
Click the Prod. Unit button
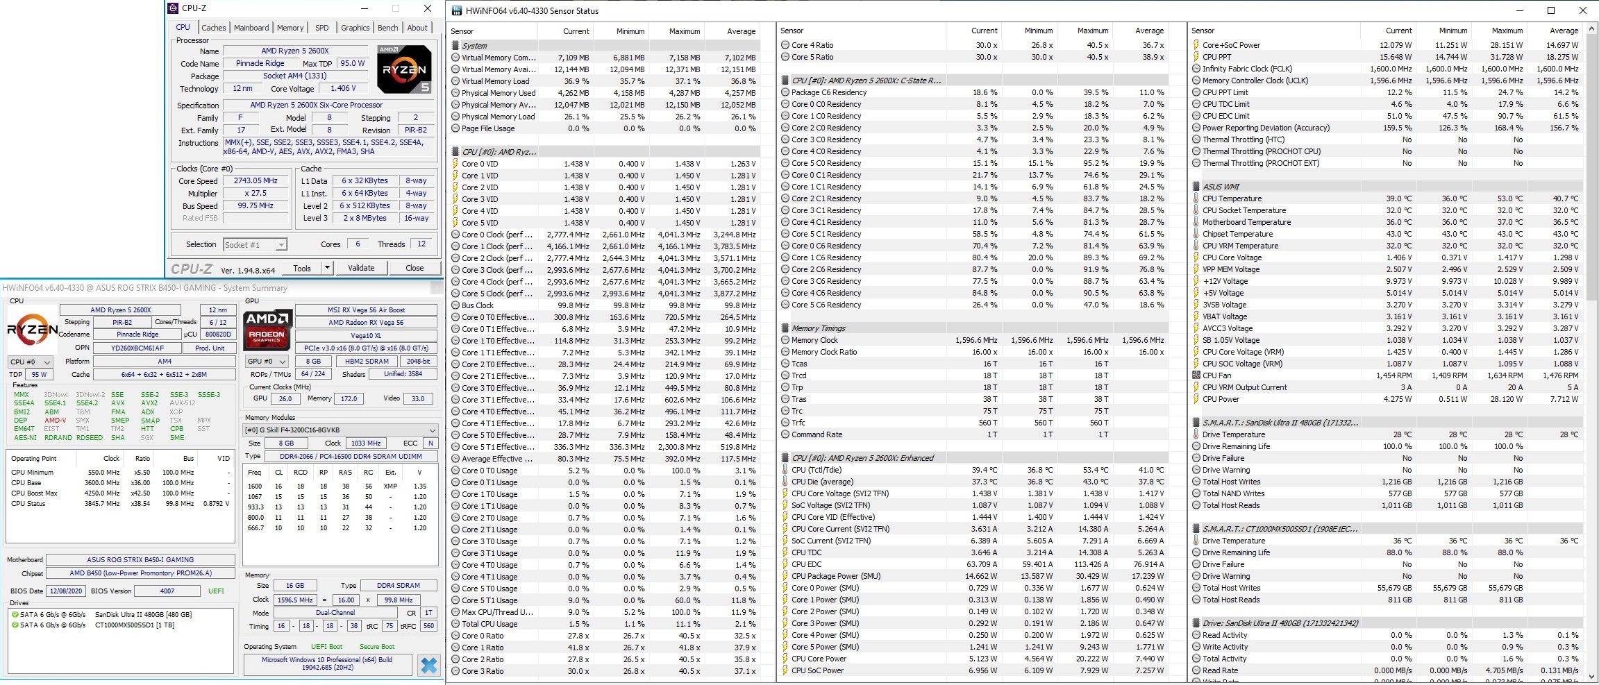pyautogui.click(x=210, y=348)
